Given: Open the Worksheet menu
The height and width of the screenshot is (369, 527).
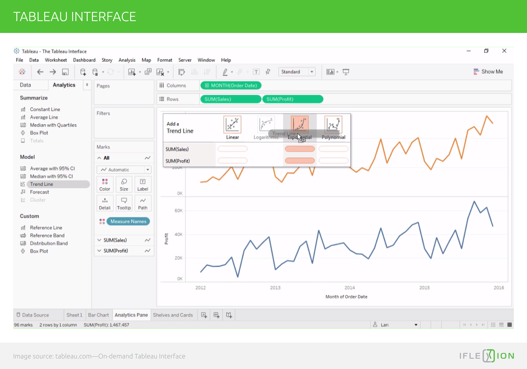Looking at the screenshot, I should click(x=56, y=60).
